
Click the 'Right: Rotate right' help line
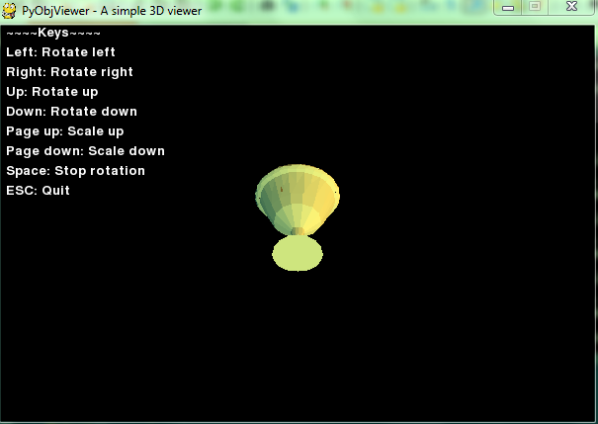pos(70,72)
